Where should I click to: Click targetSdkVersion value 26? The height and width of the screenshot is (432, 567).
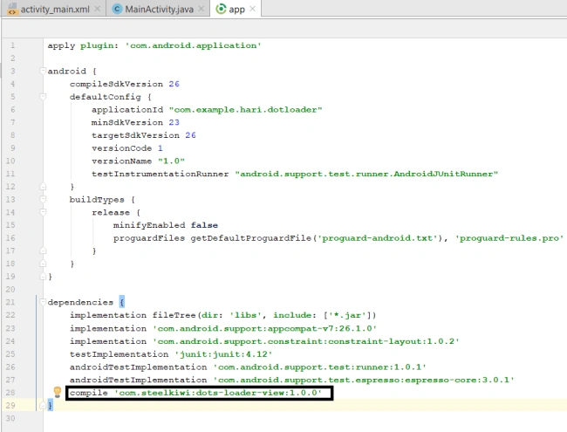click(x=190, y=135)
